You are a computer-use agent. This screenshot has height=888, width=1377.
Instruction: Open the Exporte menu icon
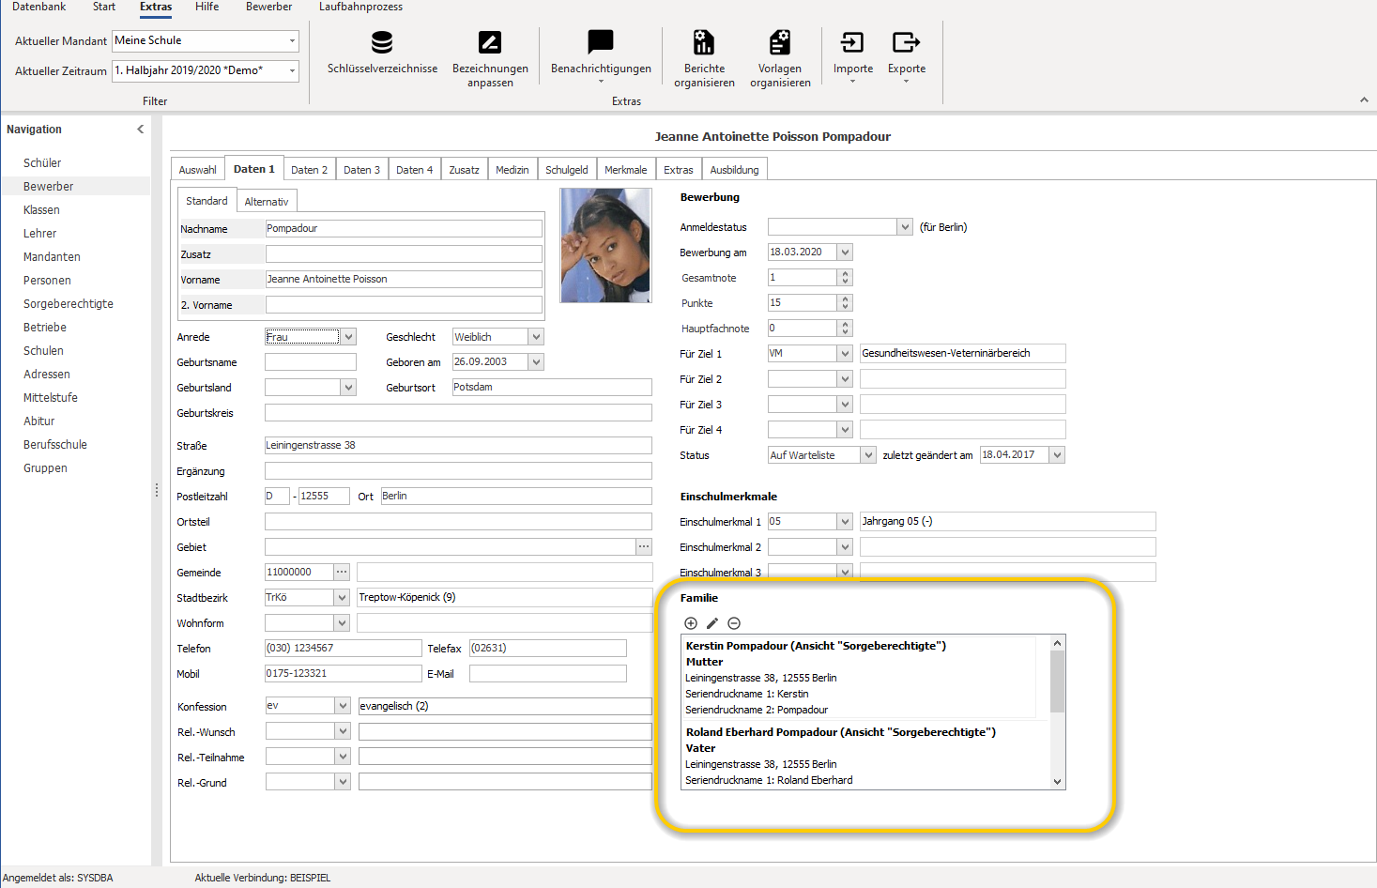click(906, 42)
